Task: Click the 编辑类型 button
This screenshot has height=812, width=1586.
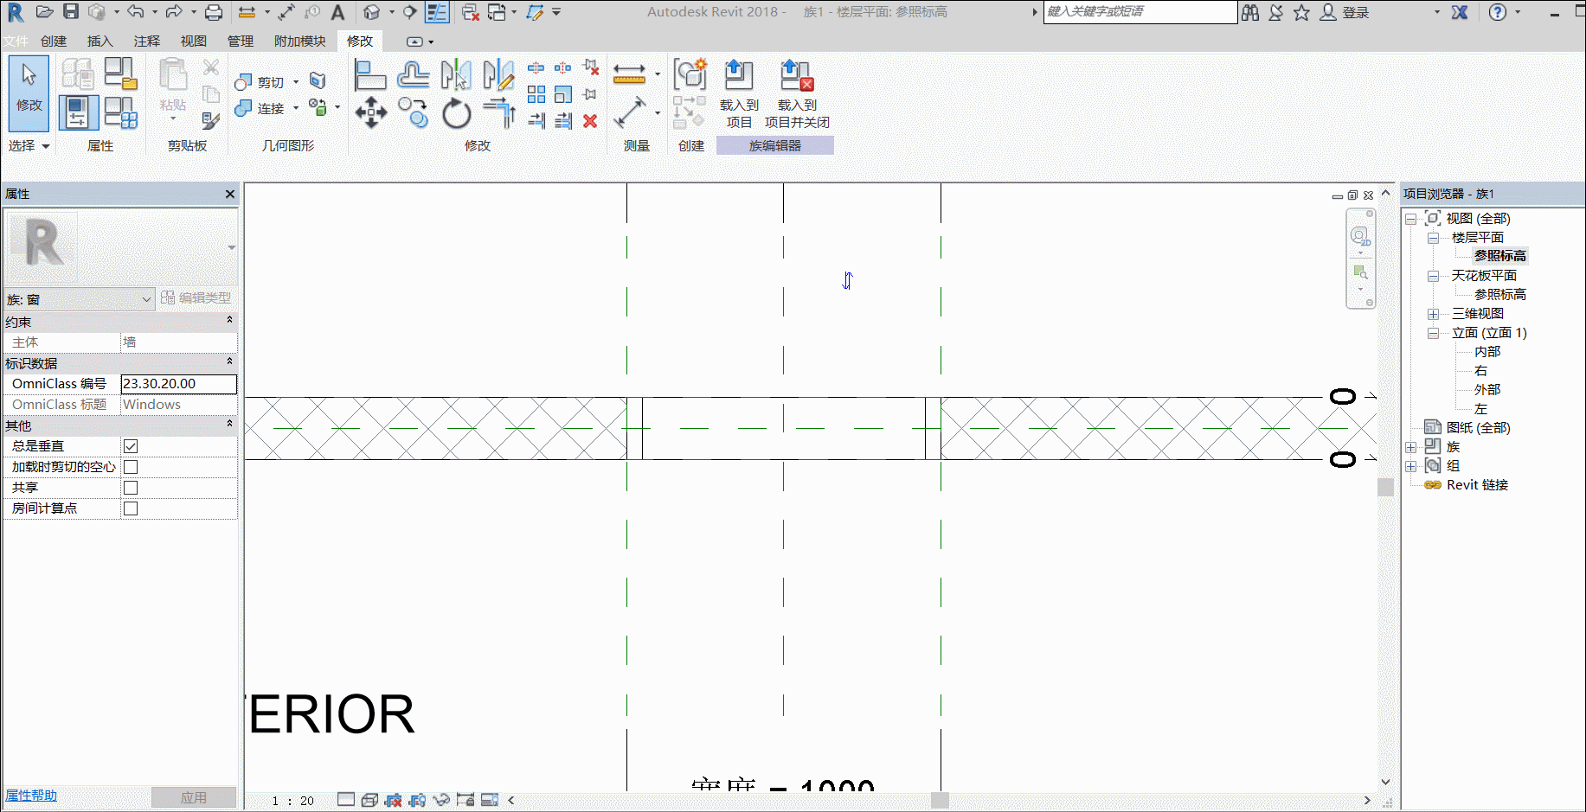Action: coord(196,297)
